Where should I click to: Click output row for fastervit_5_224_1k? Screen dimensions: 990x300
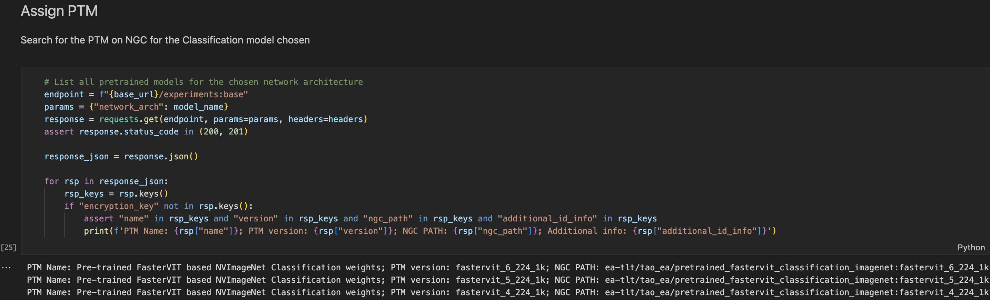tap(507, 280)
